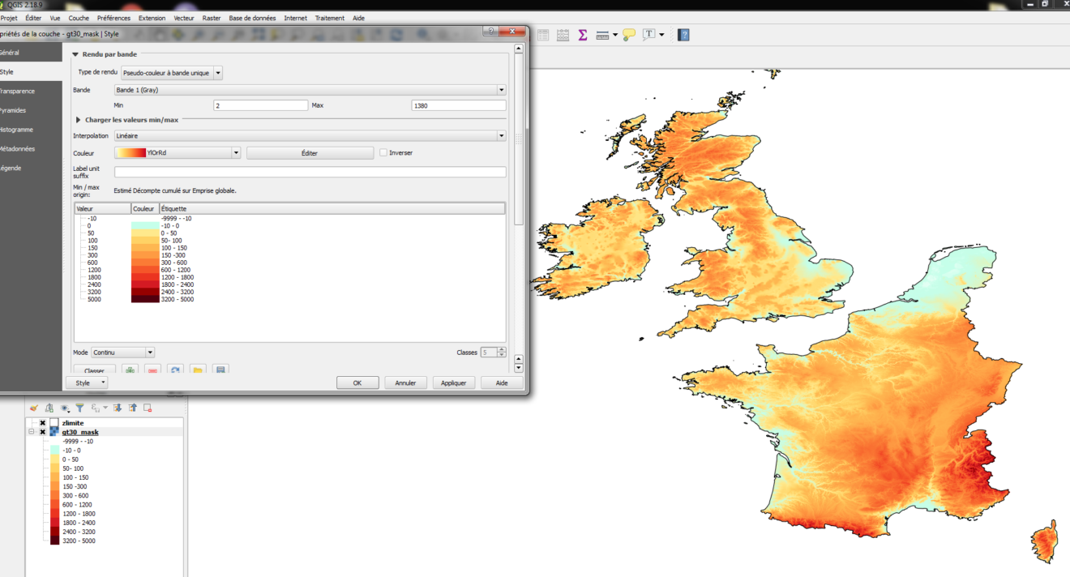Viewport: 1070px width, 577px height.
Task: Enable the Inverser checkbox
Action: tap(383, 152)
